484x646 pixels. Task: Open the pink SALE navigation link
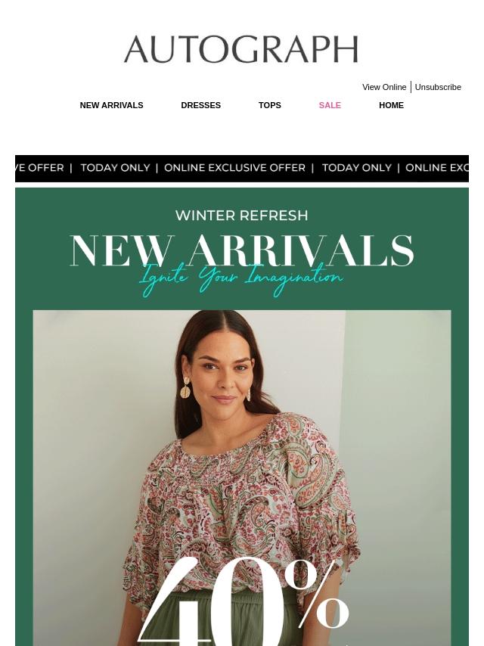(x=330, y=105)
